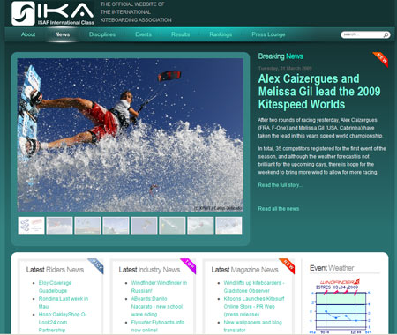The image size is (397, 335).
Task: Click the IKA logo in the header
Action: tap(53, 13)
